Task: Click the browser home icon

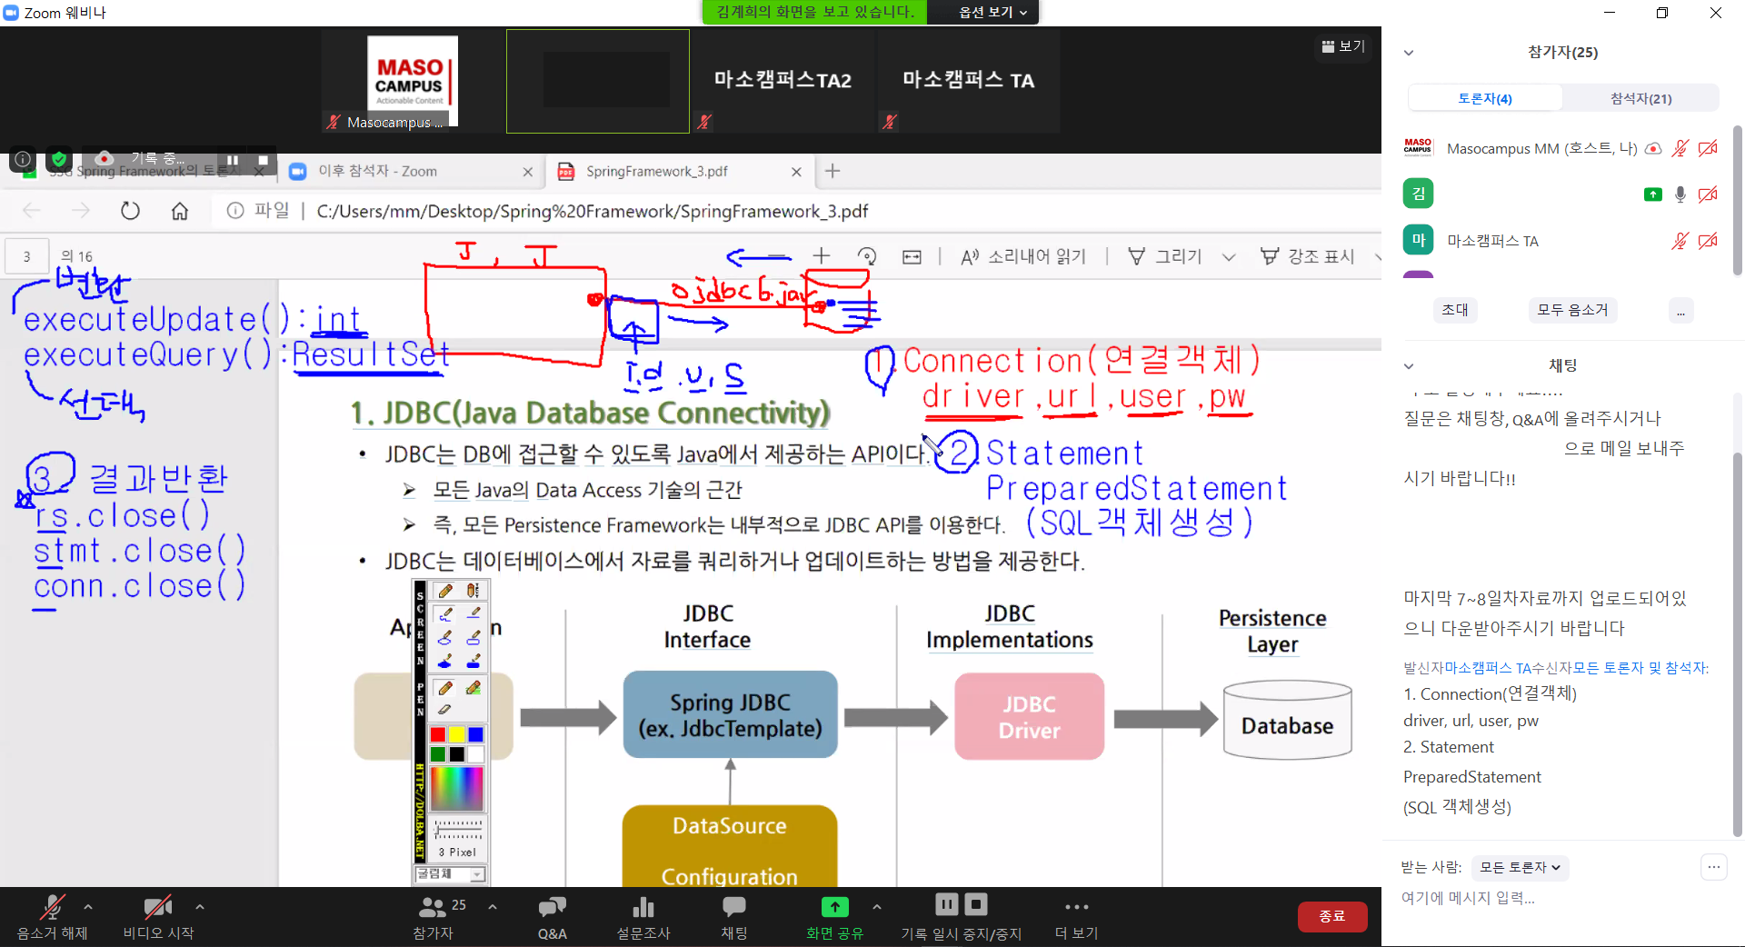Action: tap(180, 211)
